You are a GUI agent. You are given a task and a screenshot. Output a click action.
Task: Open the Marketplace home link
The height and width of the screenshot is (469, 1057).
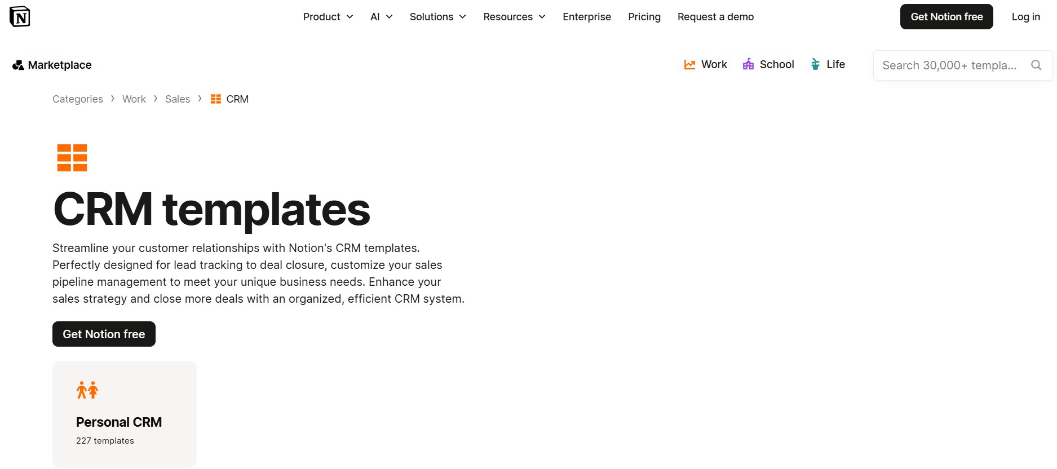52,65
